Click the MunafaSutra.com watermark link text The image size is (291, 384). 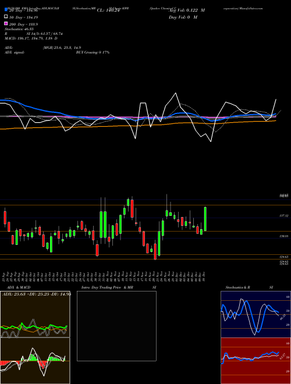tap(250, 8)
